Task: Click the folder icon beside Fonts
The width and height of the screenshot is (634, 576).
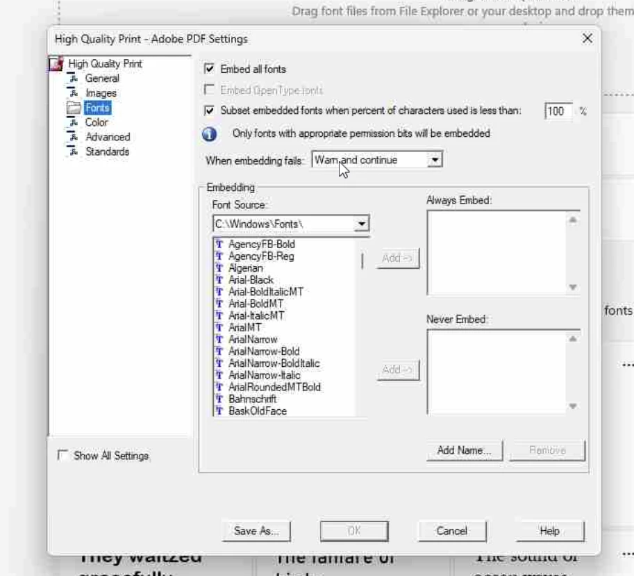Action: 74,108
